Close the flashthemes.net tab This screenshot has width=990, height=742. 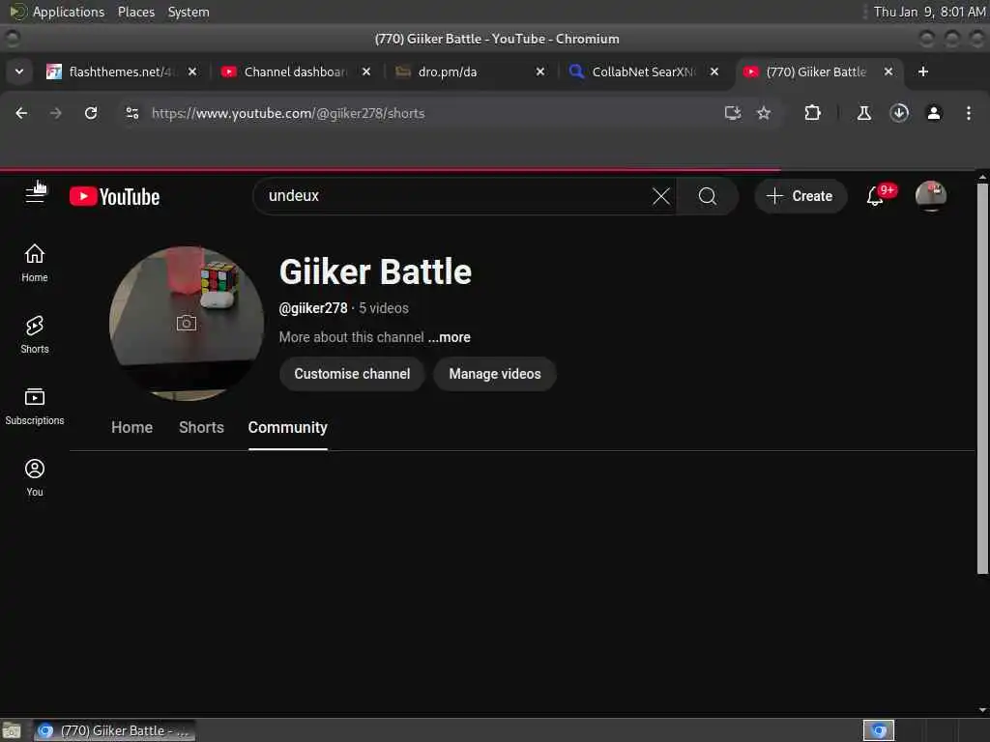point(192,71)
